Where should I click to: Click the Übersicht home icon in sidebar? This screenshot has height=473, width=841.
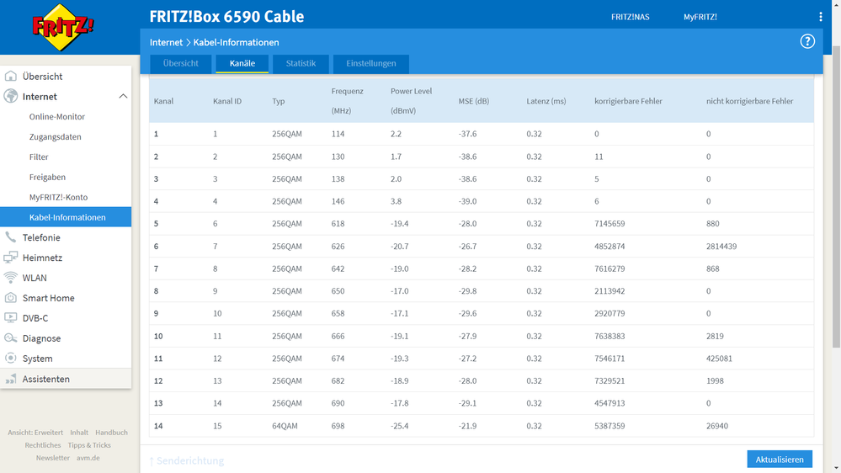coord(11,77)
